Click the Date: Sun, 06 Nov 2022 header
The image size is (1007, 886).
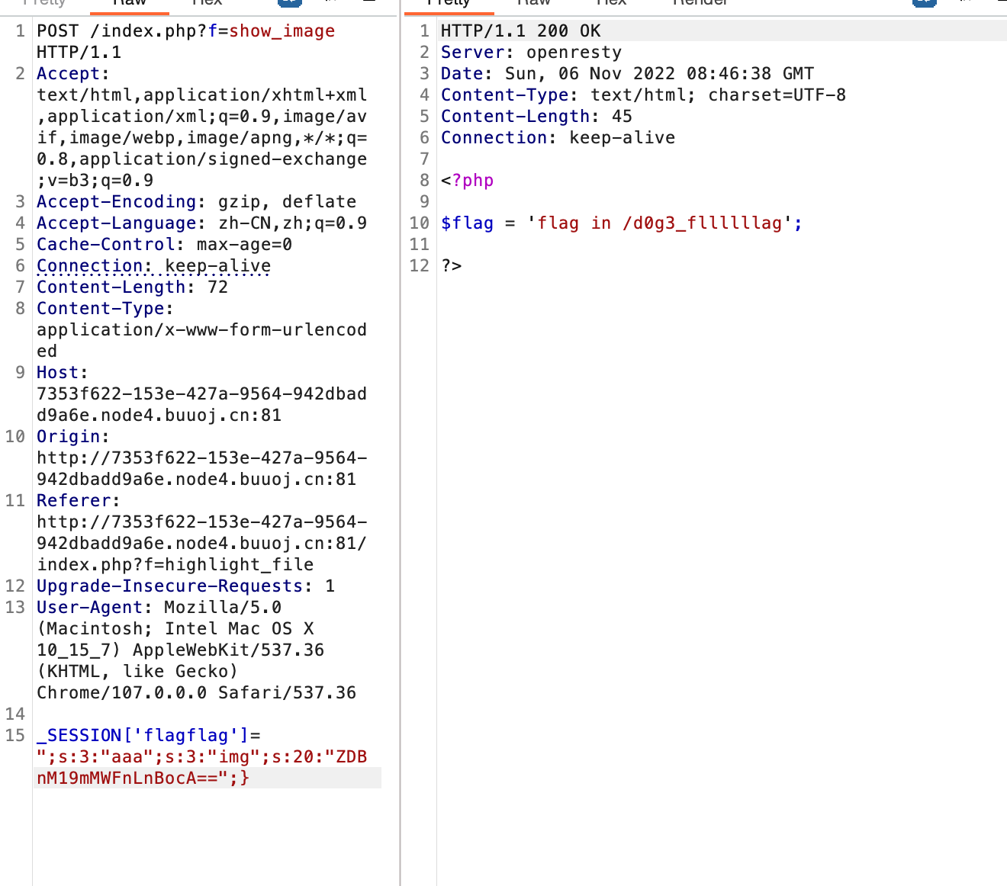pyautogui.click(x=628, y=74)
